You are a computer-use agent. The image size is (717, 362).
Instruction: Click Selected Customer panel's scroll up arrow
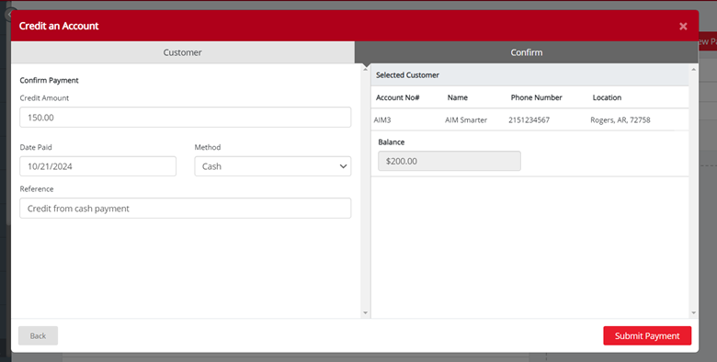694,70
